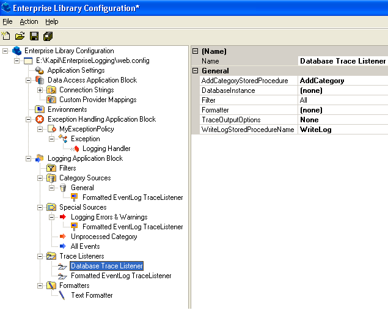
Task: Collapse the Exception Handling Application Block node
Action: tap(28, 119)
